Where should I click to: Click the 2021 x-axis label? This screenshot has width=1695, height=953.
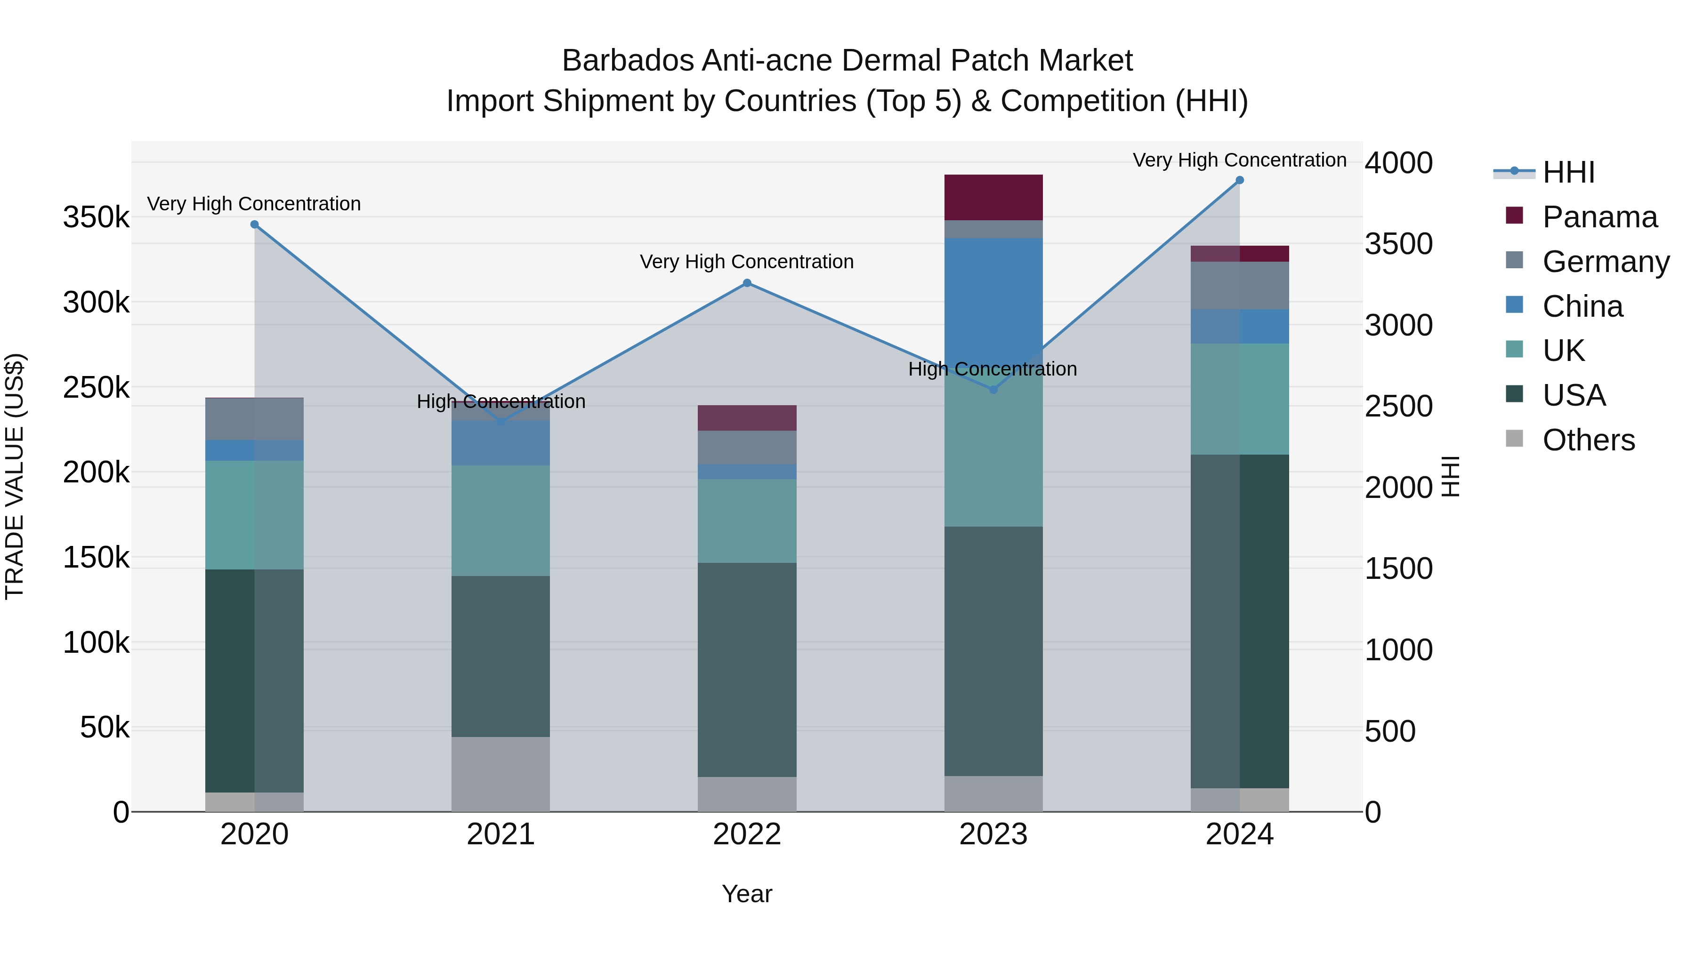pos(501,834)
